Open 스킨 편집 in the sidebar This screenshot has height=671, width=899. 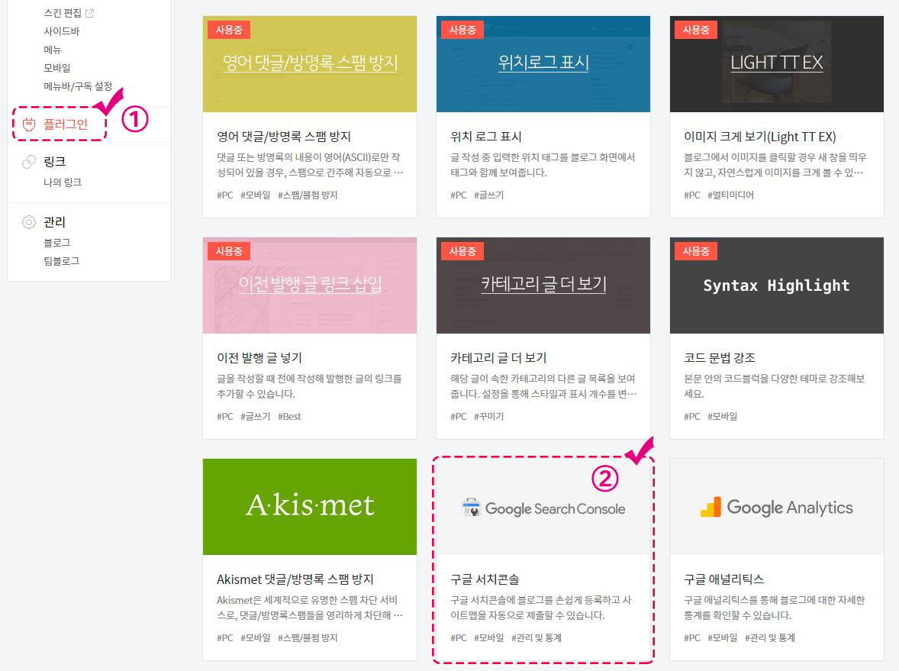[x=63, y=13]
